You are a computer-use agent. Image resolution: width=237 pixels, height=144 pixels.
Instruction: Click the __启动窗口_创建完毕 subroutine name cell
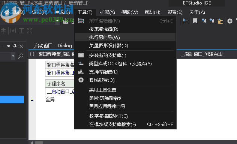coord(60,91)
